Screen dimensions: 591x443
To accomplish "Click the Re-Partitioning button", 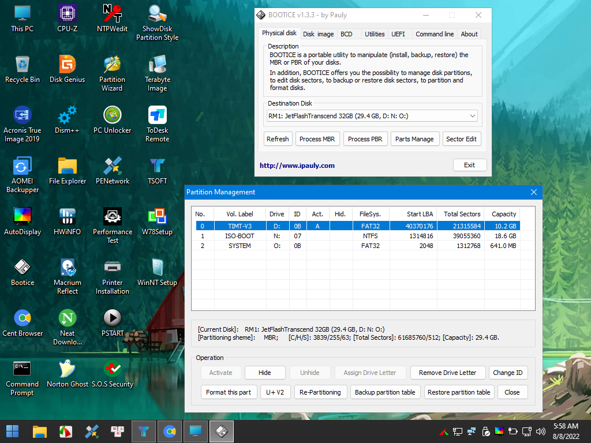I will (320, 392).
